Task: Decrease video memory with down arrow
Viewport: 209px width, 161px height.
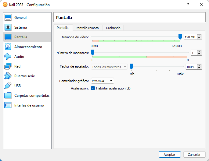Action: click(x=199, y=38)
